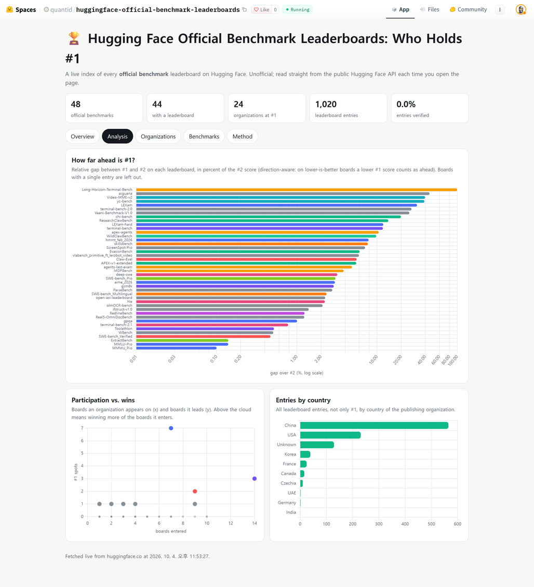Click the "Participation vs. wins" heading
Viewport: 534px width, 587px height.
click(103, 400)
